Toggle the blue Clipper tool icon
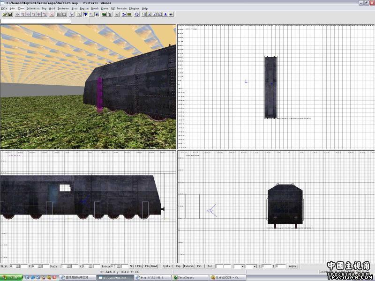This screenshot has height=281, width=375. 86,15
